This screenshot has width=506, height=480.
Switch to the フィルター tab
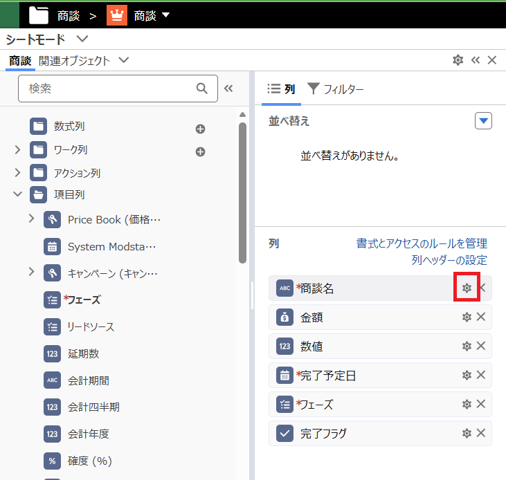(336, 89)
